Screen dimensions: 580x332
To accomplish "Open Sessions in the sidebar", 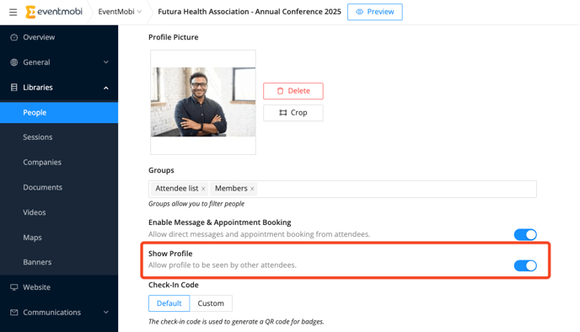I will pos(38,137).
